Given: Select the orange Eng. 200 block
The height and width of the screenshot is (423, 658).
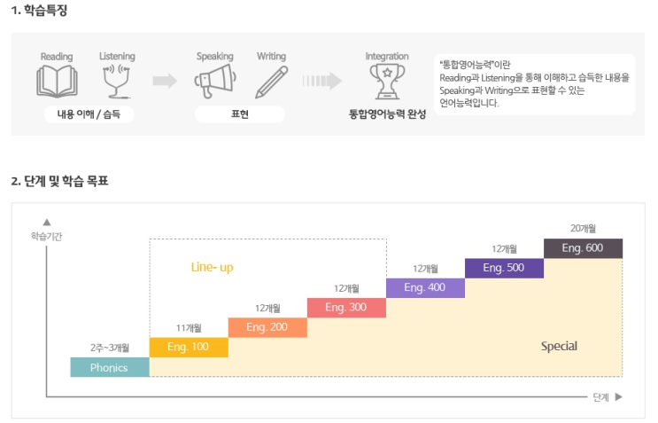Looking at the screenshot, I should click(267, 327).
